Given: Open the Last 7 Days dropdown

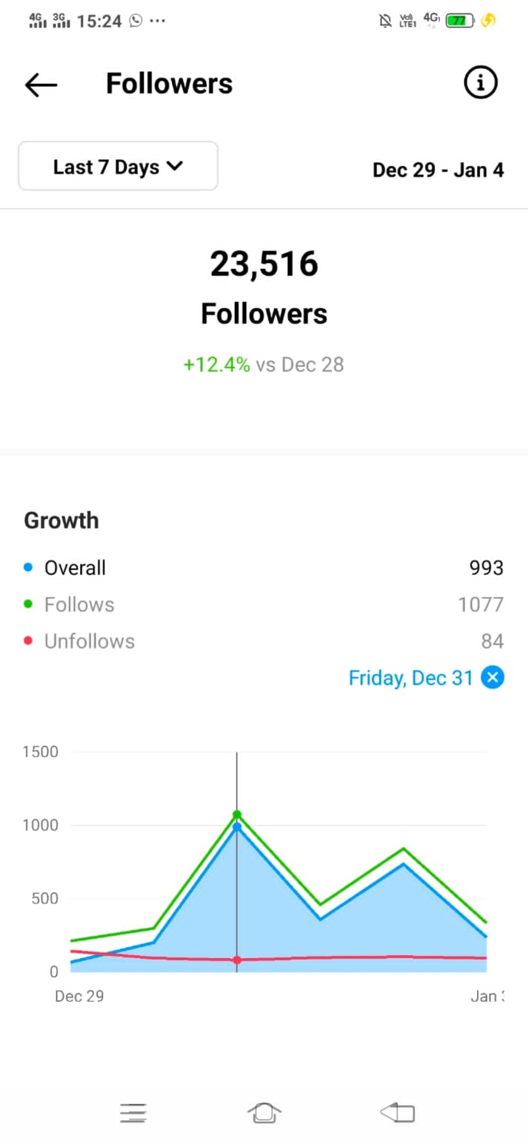Looking at the screenshot, I should (x=118, y=166).
